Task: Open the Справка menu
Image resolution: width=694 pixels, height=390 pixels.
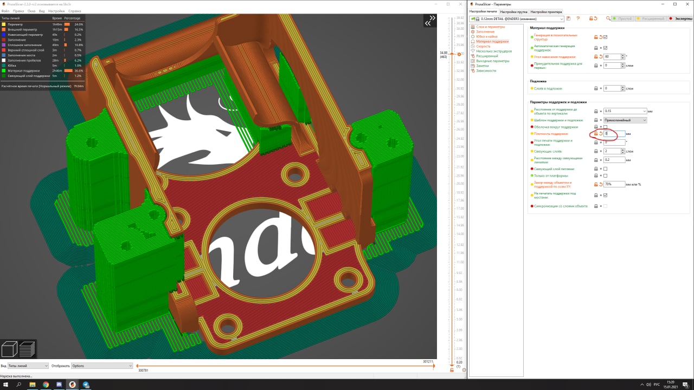Action: tap(75, 11)
